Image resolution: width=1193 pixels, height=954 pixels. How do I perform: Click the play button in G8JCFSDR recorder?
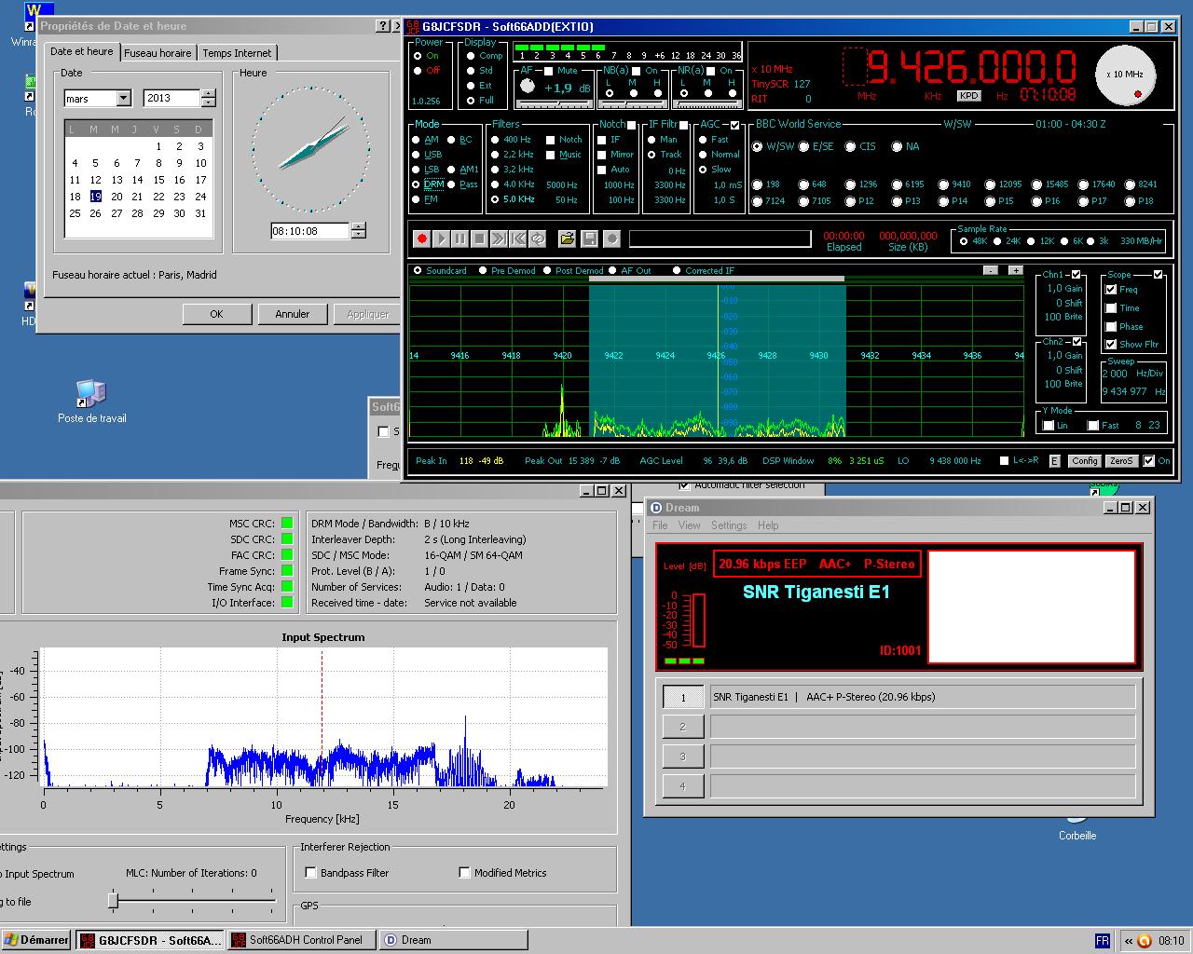pyautogui.click(x=441, y=239)
